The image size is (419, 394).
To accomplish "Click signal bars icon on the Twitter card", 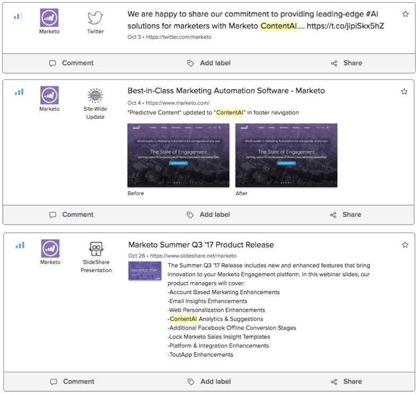I will (x=19, y=16).
